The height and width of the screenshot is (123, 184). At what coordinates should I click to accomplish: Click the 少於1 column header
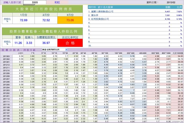coord(21,53)
